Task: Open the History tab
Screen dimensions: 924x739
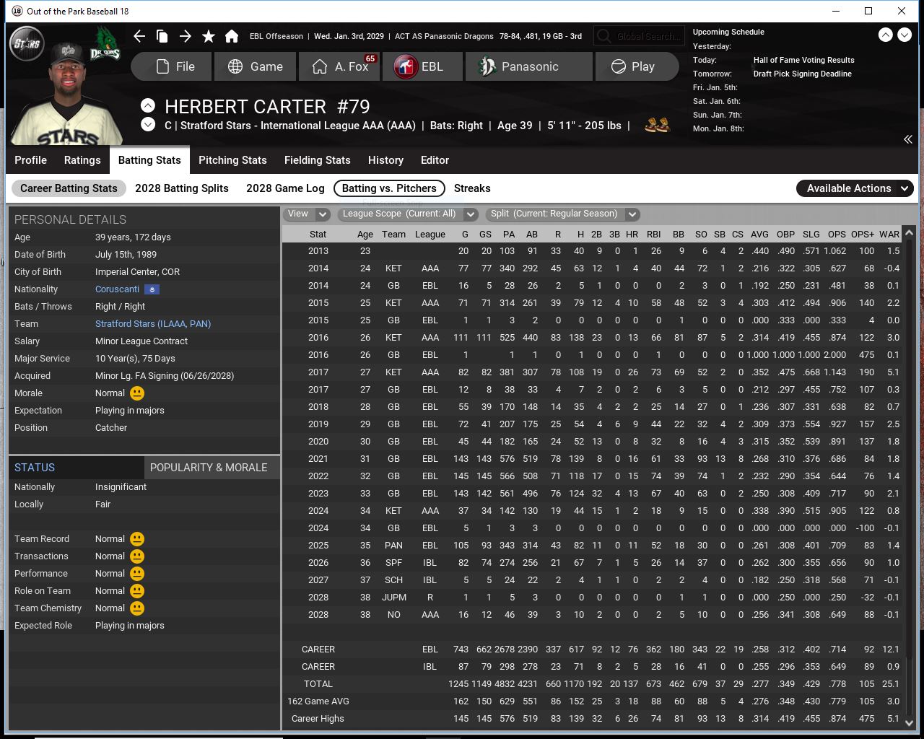Action: coord(385,160)
